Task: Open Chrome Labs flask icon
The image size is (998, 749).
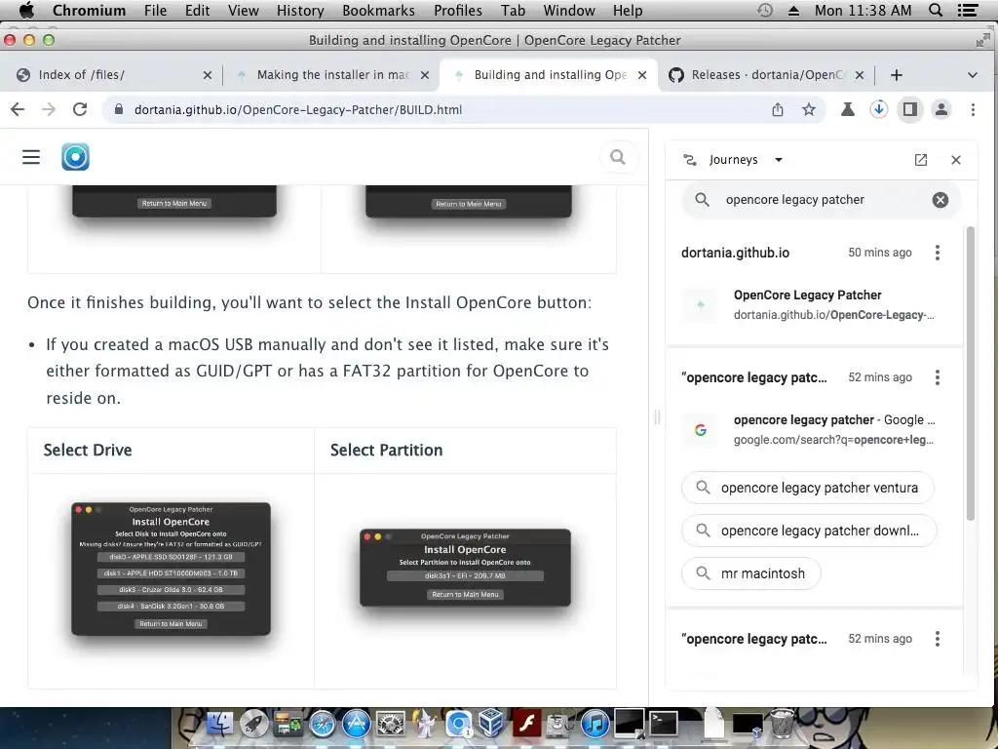Action: [x=847, y=109]
